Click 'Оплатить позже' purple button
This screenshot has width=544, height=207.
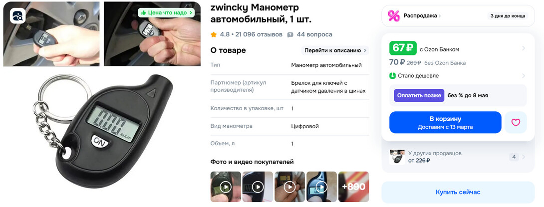click(x=419, y=95)
